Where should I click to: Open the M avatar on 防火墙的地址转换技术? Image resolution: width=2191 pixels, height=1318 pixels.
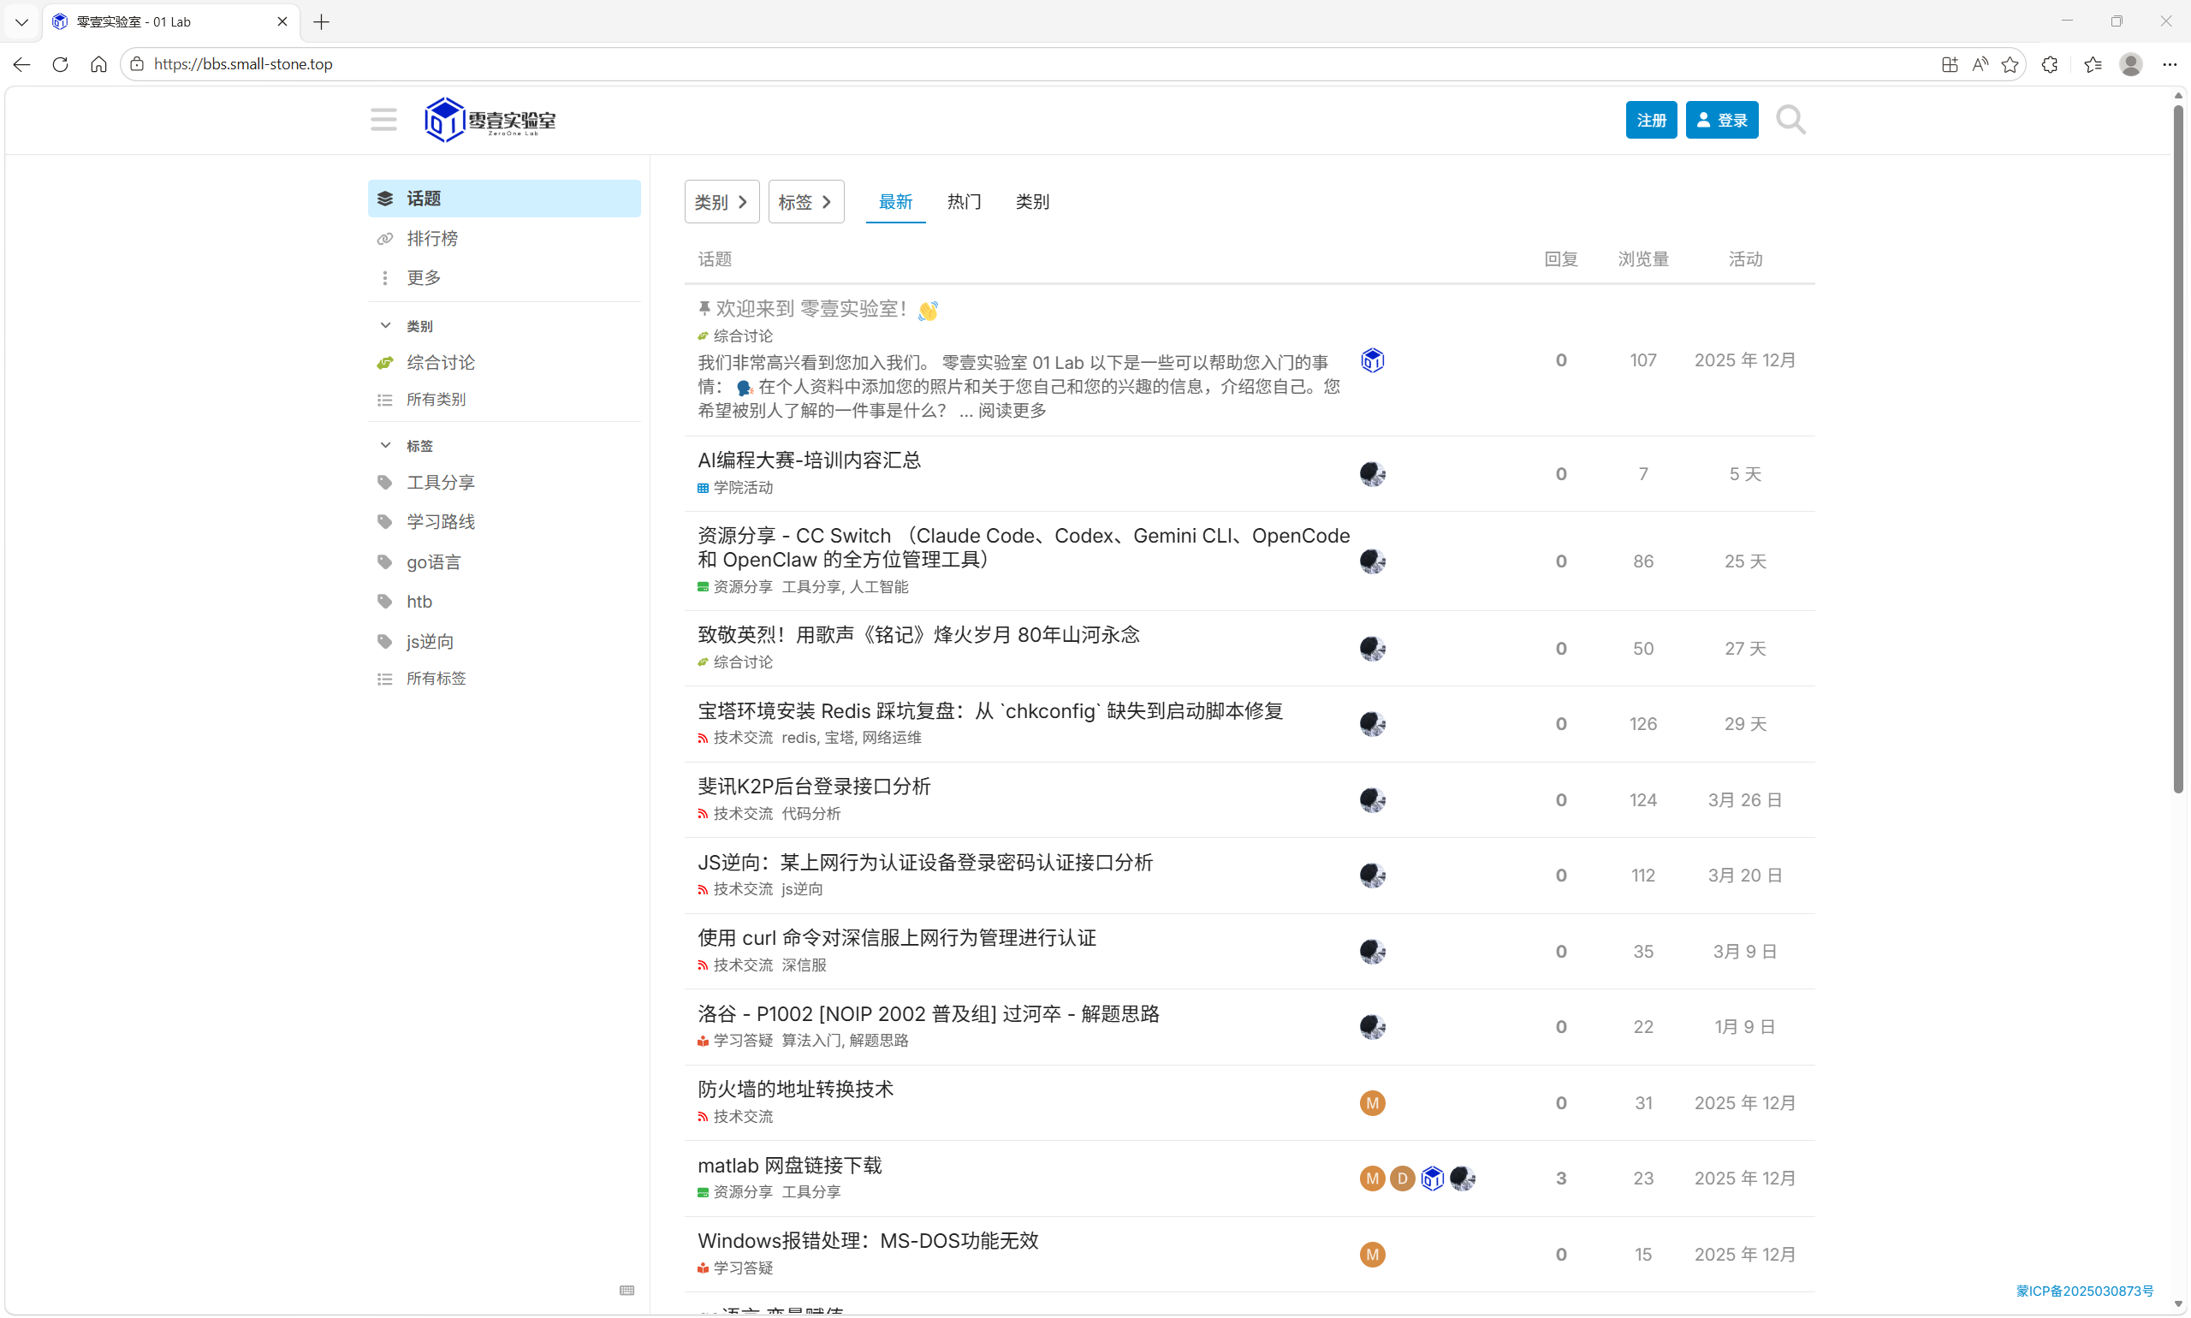click(x=1372, y=1102)
